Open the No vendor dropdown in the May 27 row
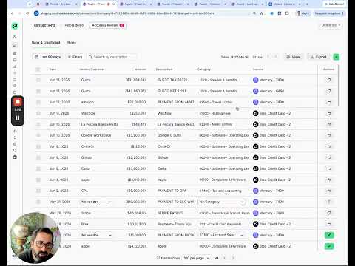The height and width of the screenshot is (266, 355). click(96, 202)
